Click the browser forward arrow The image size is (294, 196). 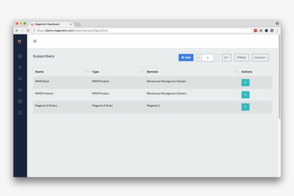22,31
